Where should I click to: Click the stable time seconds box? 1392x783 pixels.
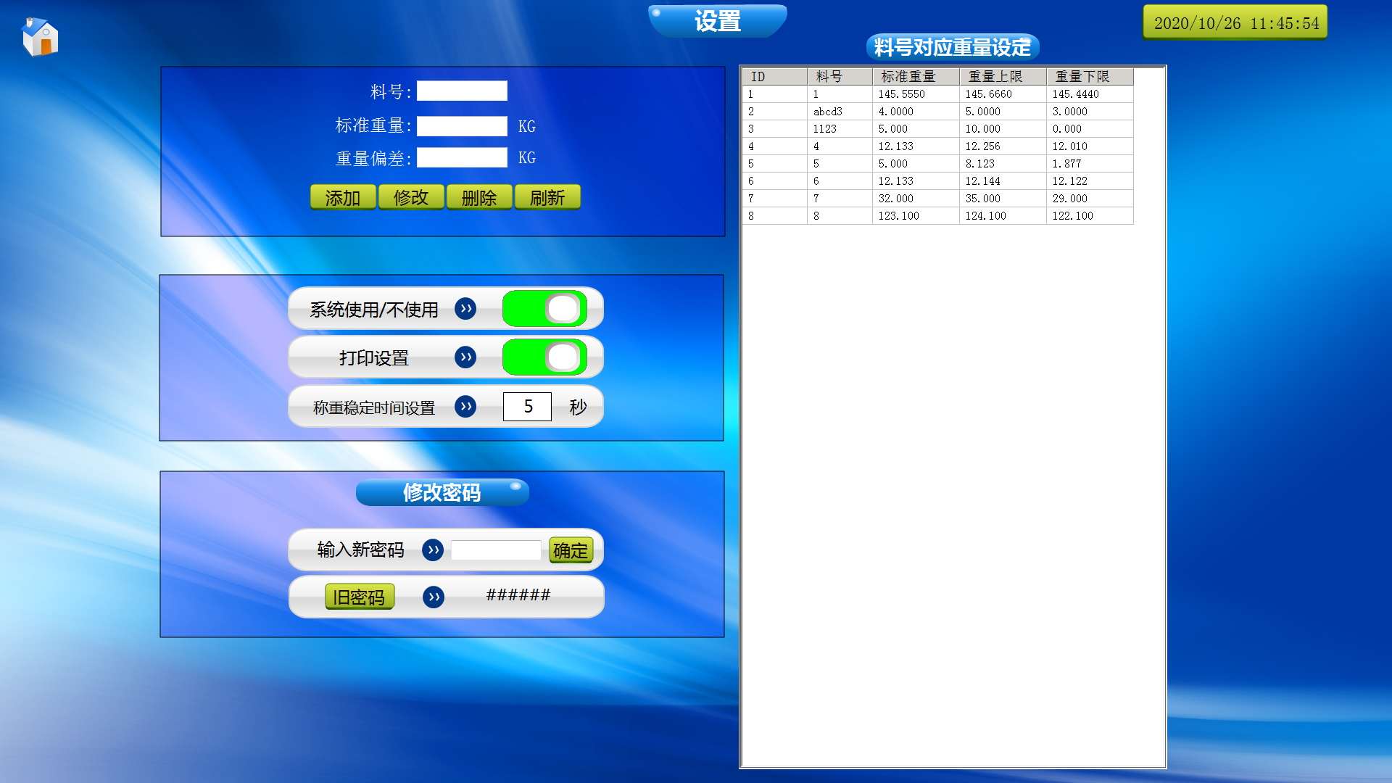(x=527, y=407)
